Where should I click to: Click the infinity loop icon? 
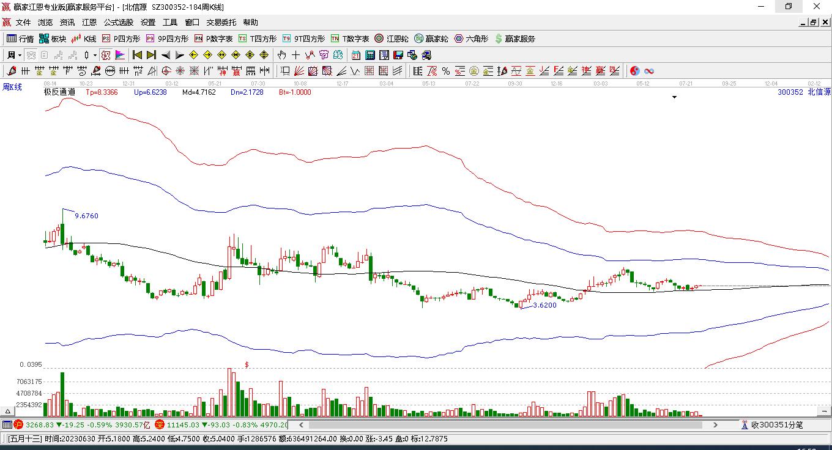[x=649, y=72]
